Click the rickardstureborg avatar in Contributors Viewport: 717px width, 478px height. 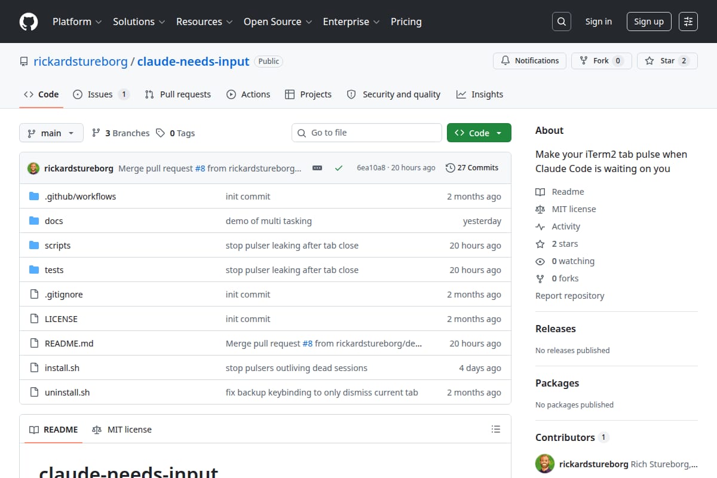[x=545, y=464]
